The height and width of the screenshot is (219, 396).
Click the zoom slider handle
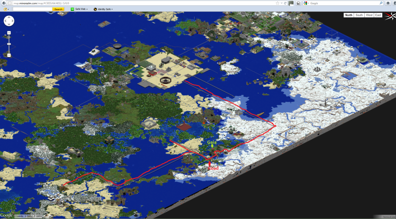coord(9,44)
